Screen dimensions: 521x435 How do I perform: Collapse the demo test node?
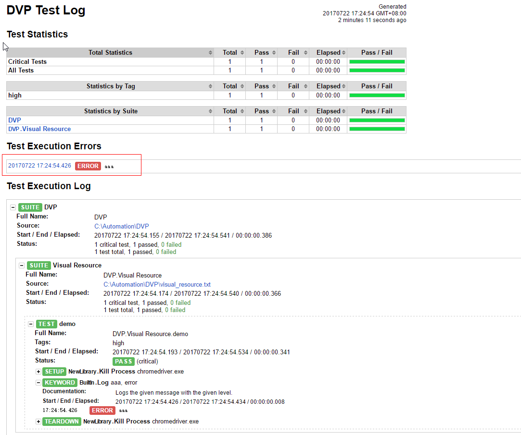coord(31,324)
